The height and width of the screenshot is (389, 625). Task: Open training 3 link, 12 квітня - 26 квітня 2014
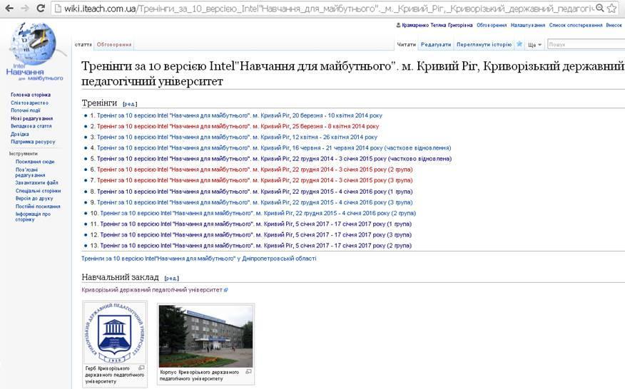(237, 137)
